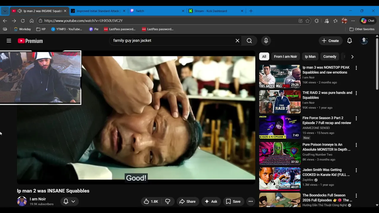Run search with the magnifier icon
This screenshot has height=213, width=379.
pyautogui.click(x=249, y=41)
